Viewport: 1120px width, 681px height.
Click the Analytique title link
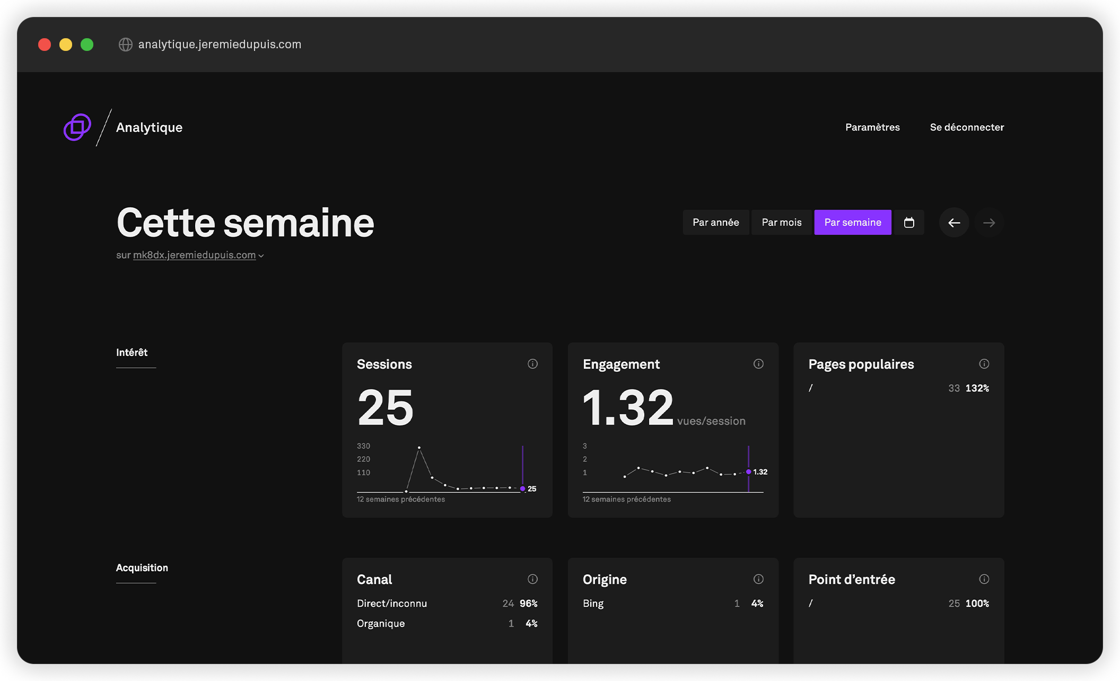pos(149,127)
